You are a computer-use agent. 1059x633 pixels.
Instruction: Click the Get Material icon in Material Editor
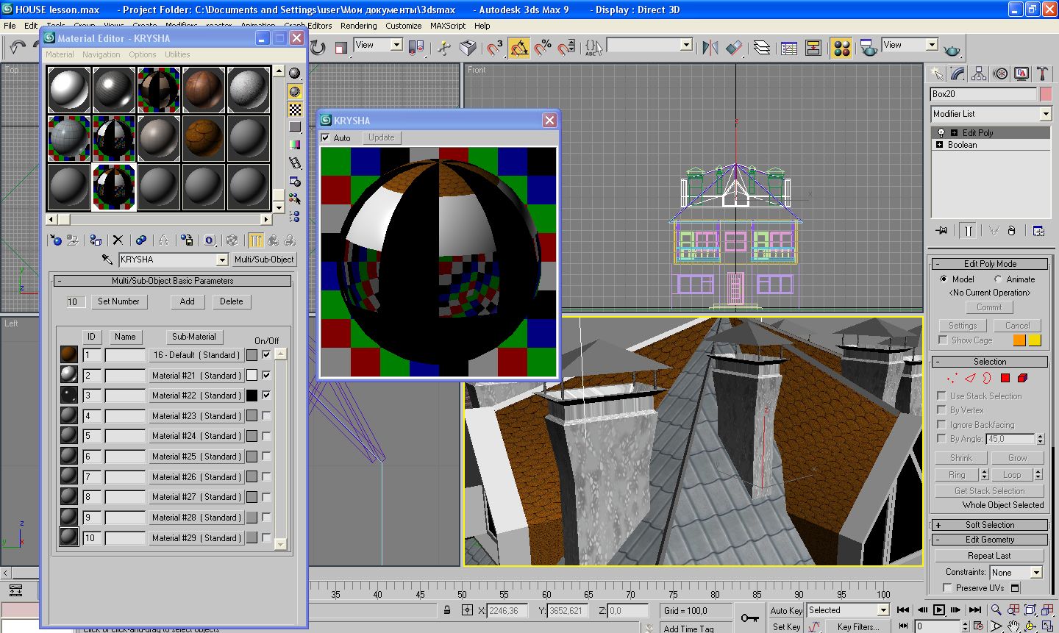click(x=55, y=240)
